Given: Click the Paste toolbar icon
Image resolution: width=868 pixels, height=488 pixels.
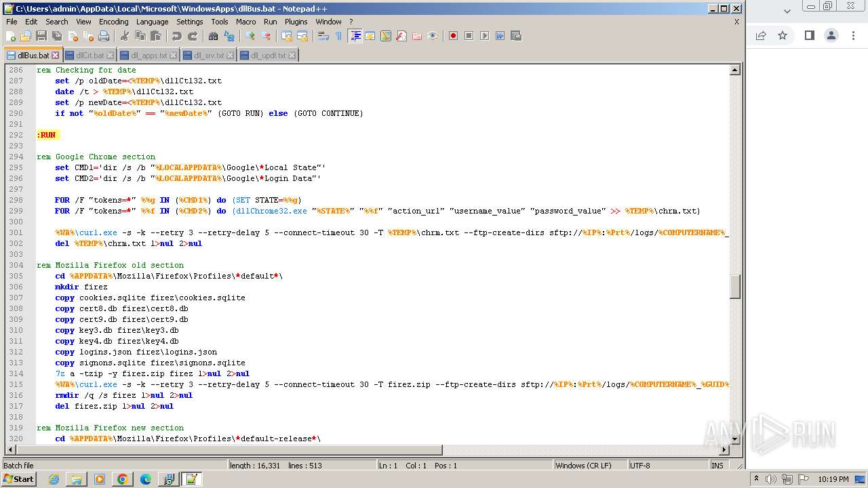Looking at the screenshot, I should [x=155, y=36].
